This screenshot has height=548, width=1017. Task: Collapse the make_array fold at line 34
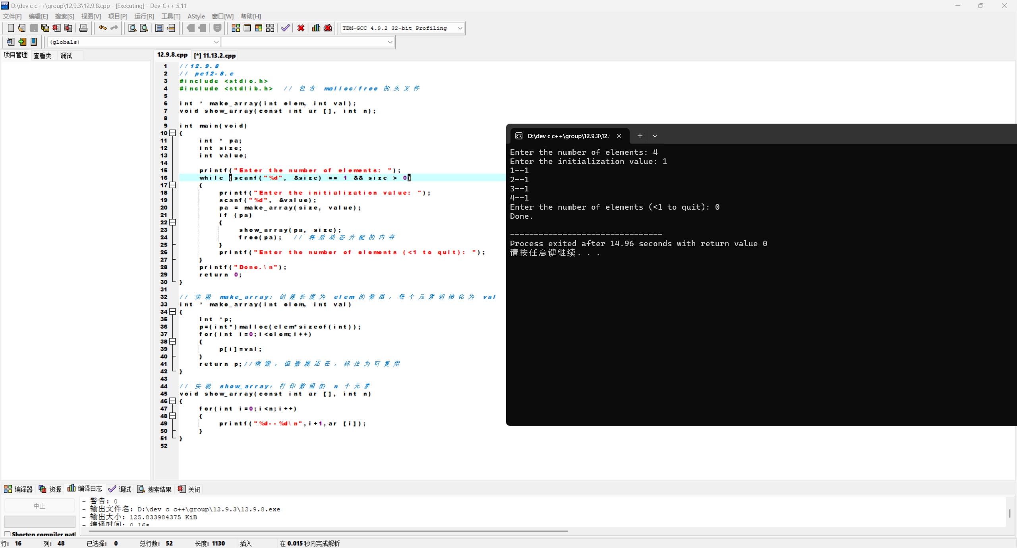(x=172, y=312)
